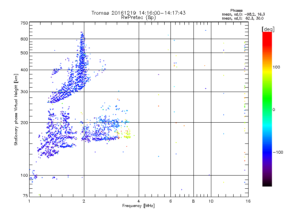292x219 pixels.
Task: Click the y-axis tick label "750"
Action: [24, 23]
